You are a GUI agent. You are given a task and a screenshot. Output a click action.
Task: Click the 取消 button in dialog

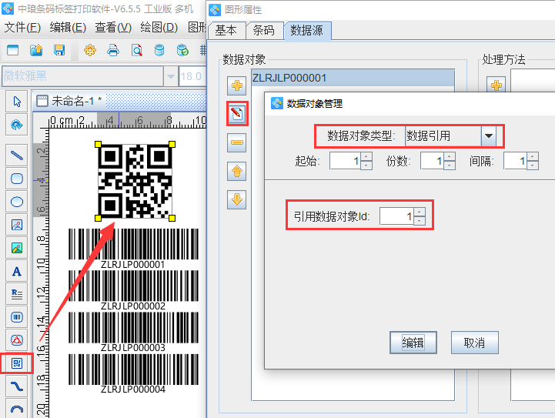(474, 343)
